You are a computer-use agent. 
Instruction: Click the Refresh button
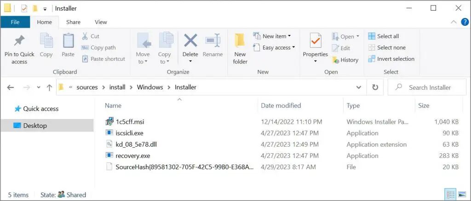click(375, 87)
